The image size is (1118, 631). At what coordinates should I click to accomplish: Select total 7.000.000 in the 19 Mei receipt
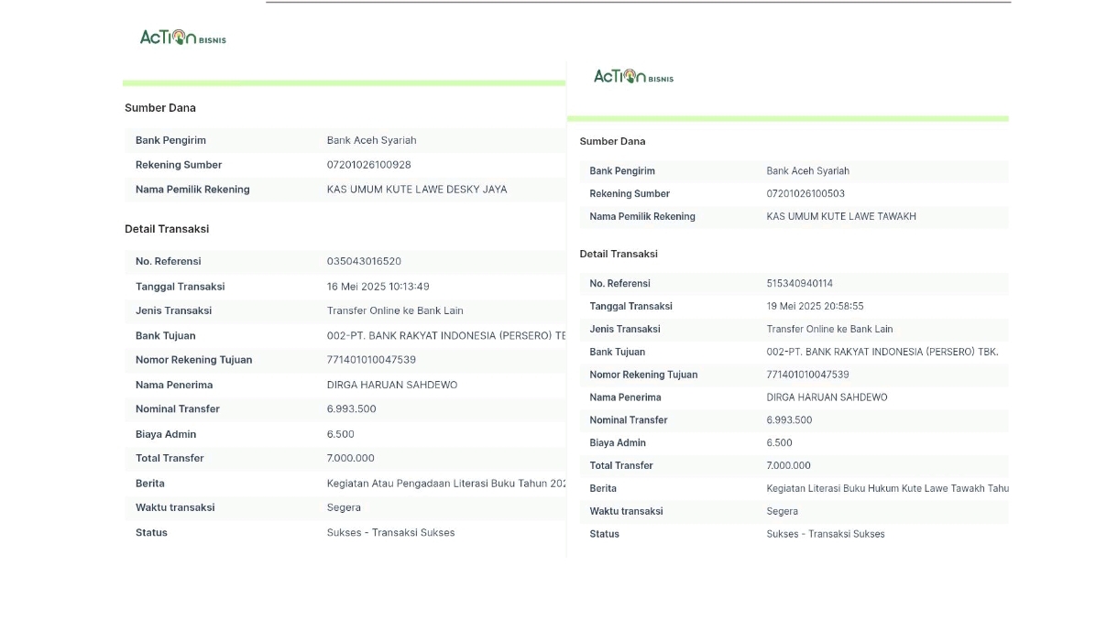[x=789, y=466]
